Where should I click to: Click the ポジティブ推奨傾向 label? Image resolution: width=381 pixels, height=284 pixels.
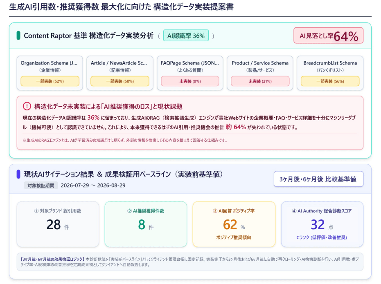[234, 237]
